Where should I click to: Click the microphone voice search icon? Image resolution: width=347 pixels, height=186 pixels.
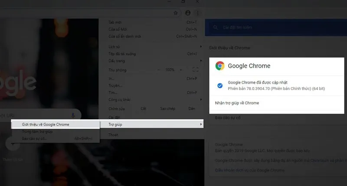73,115
